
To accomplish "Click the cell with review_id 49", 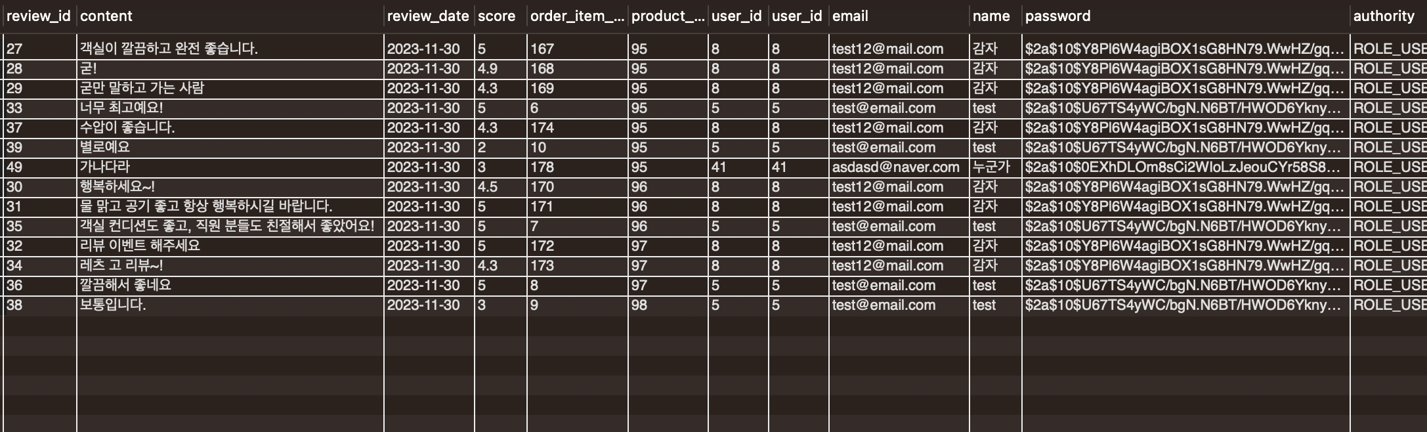I will pyautogui.click(x=40, y=167).
